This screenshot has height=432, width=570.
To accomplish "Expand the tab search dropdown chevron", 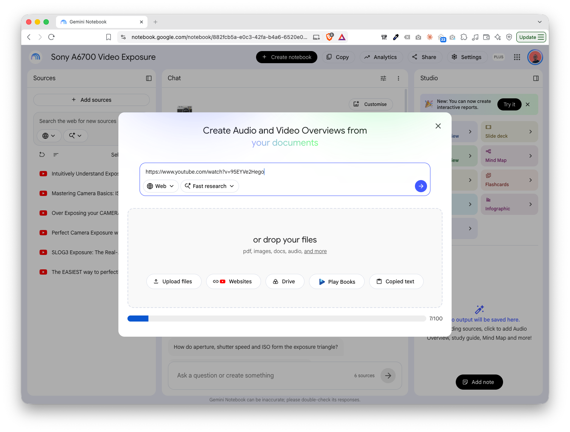I will 540,22.
